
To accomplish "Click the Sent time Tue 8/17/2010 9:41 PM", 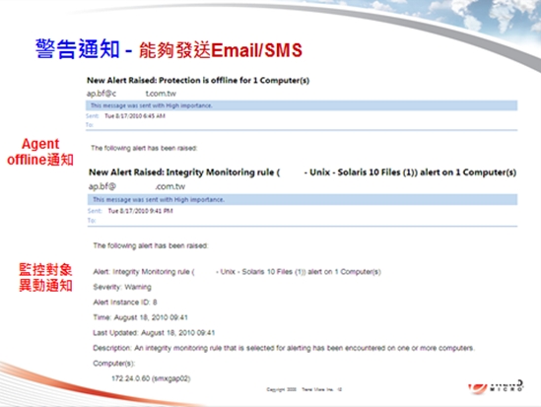I will 140,211.
